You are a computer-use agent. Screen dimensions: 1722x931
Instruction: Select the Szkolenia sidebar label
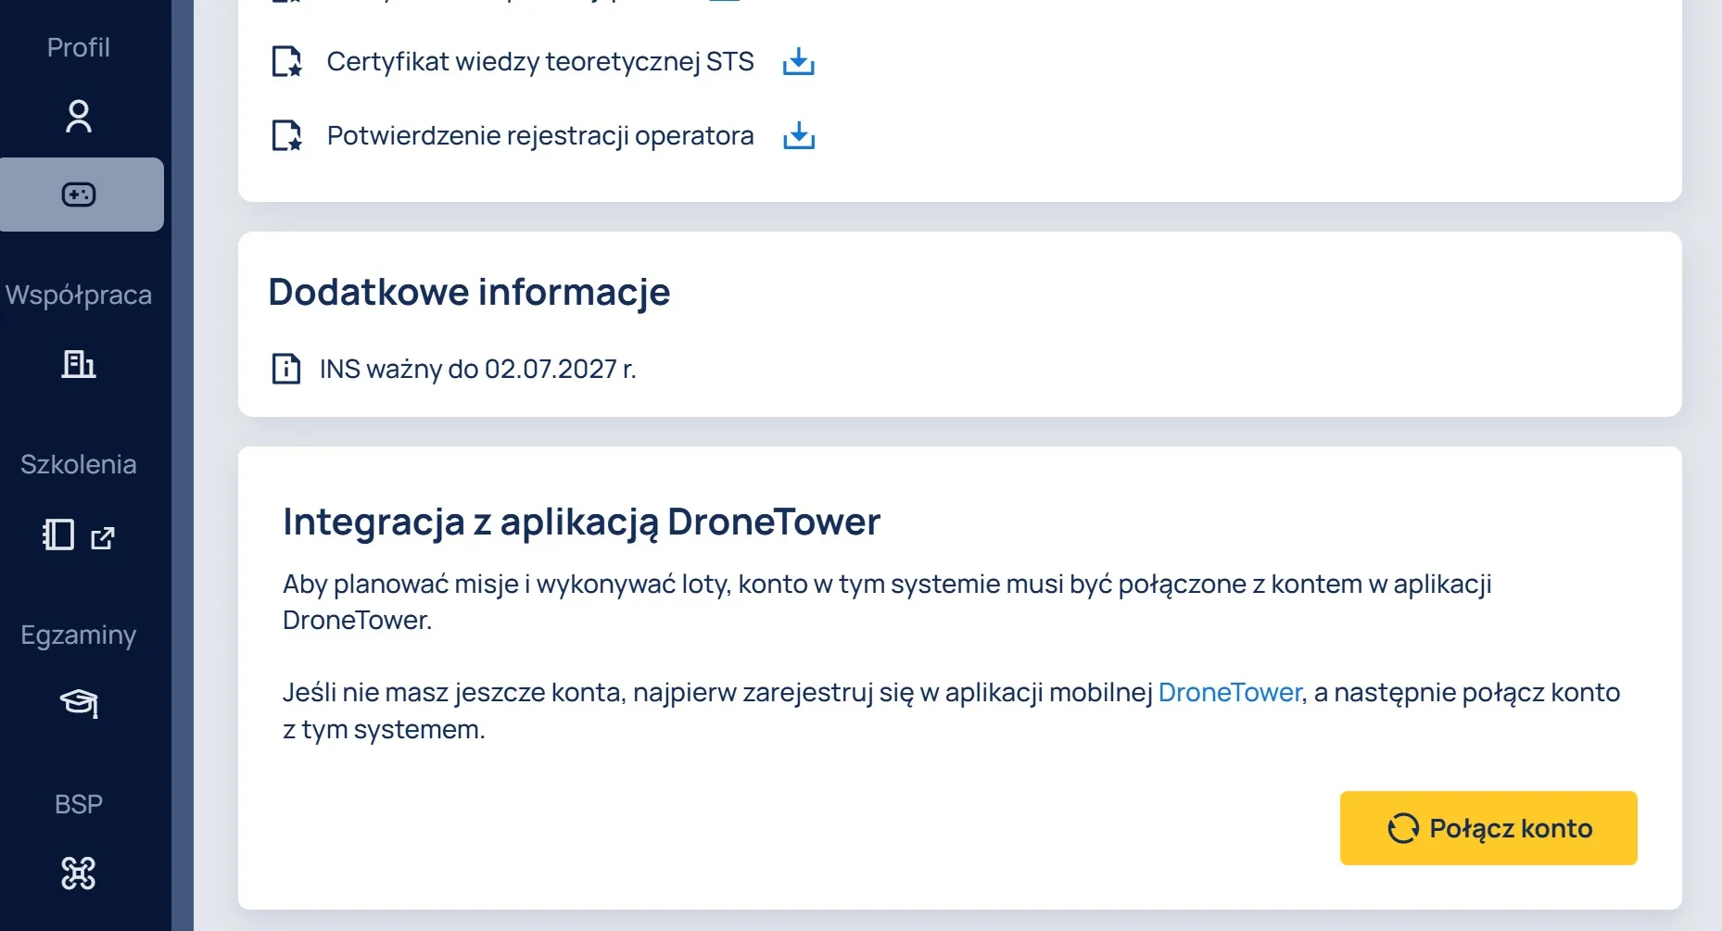coord(79,464)
